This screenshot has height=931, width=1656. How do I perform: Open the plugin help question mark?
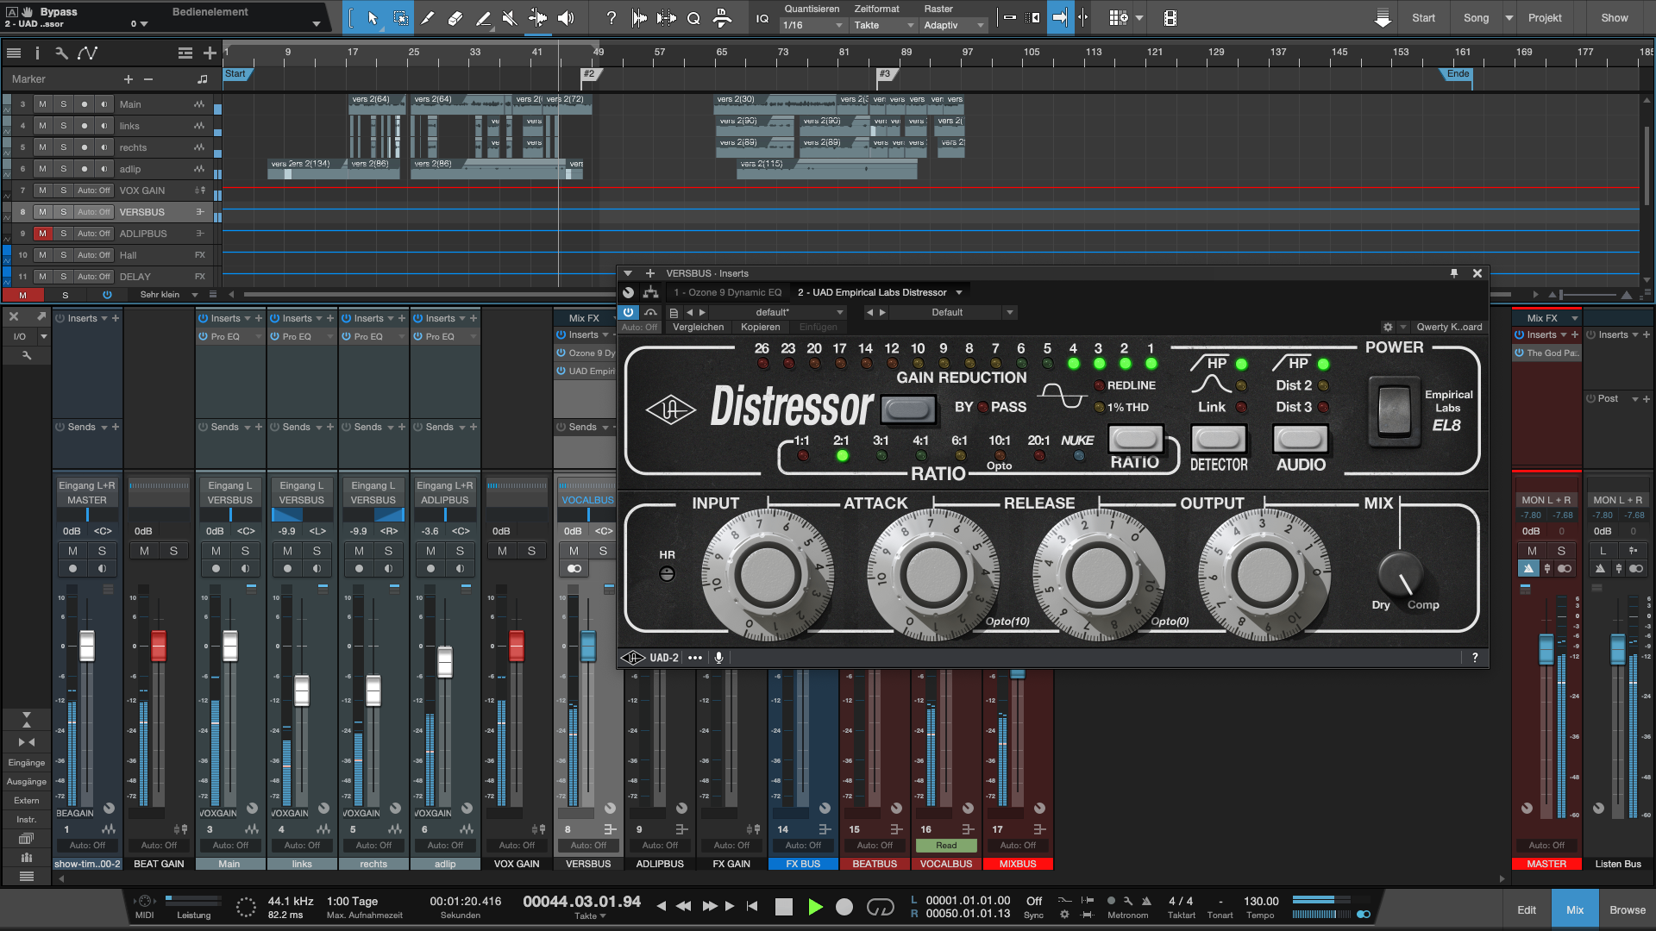click(1475, 658)
